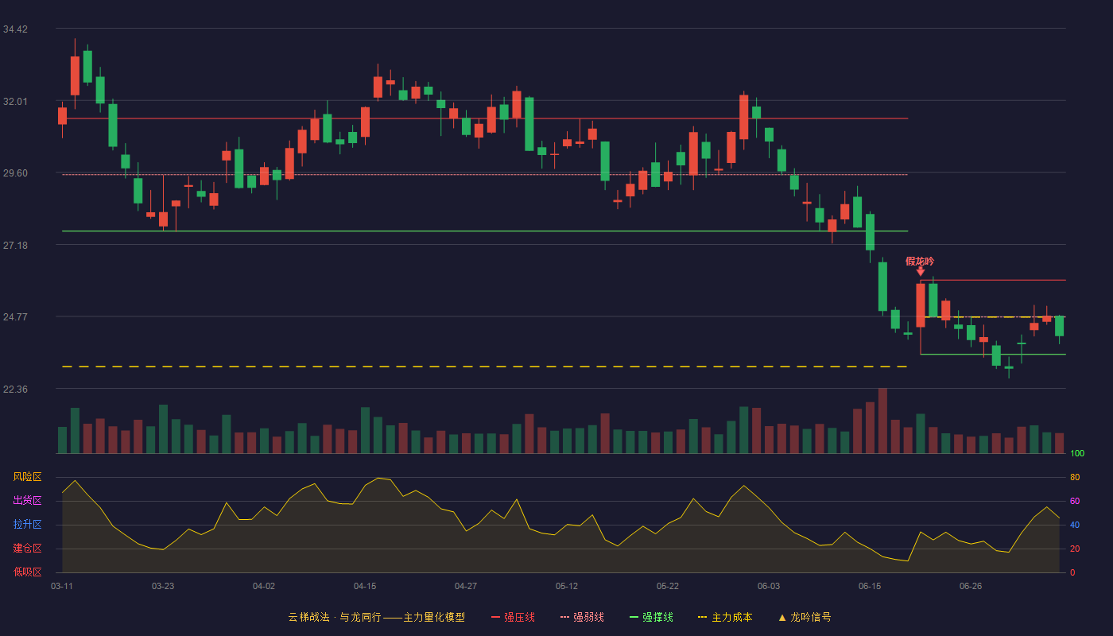Select the 风险区 zone label
This screenshot has width=1113, height=636.
pyautogui.click(x=27, y=477)
